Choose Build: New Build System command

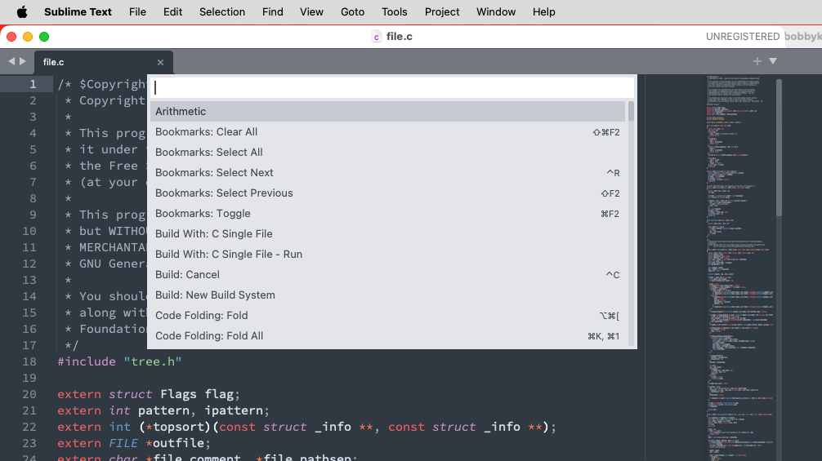coord(388,295)
